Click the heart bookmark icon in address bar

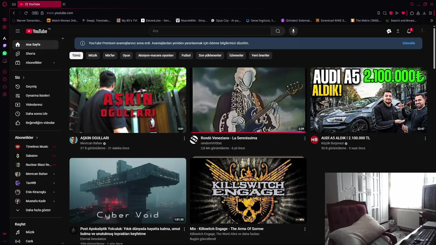[403, 13]
